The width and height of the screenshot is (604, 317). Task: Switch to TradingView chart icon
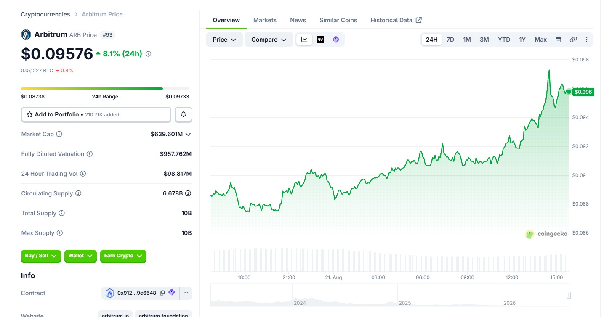coord(320,40)
